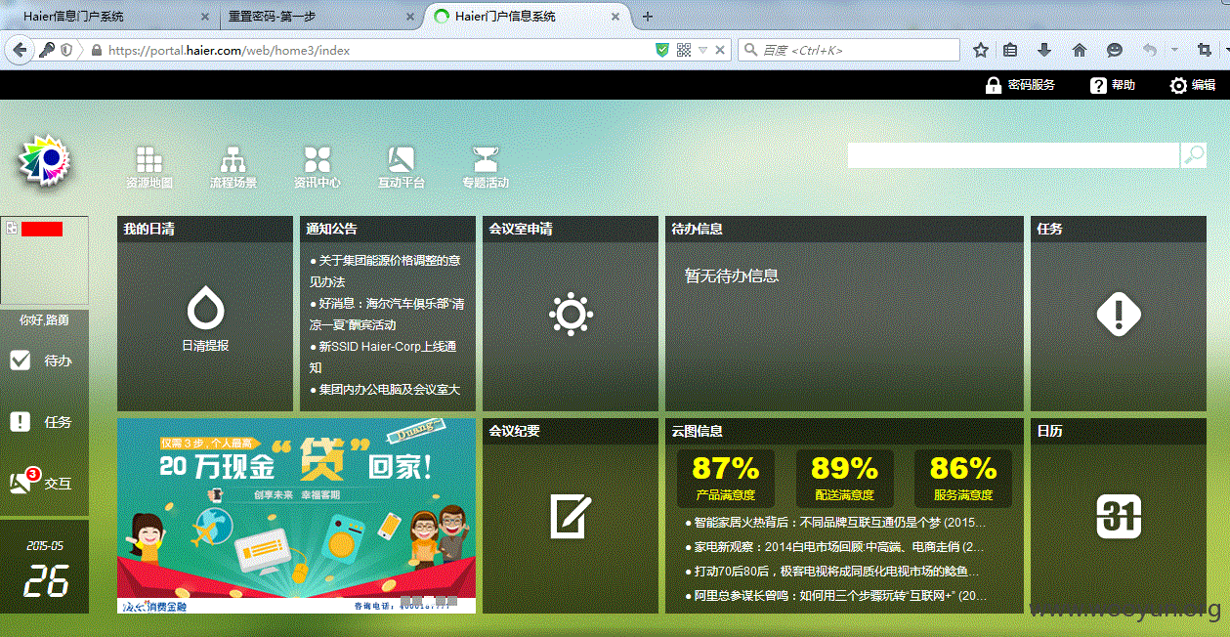Close the 重置密码-第一步 tab

tap(409, 17)
